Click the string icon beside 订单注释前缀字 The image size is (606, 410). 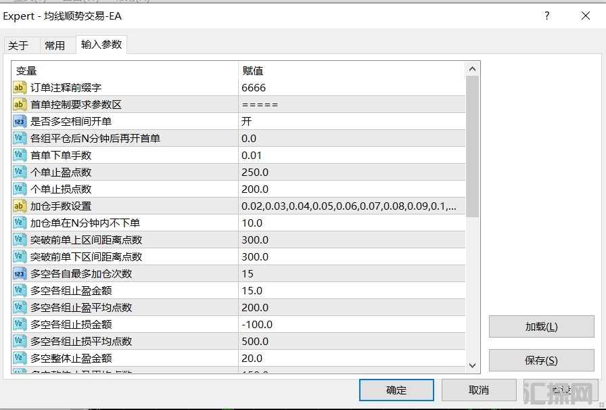20,88
